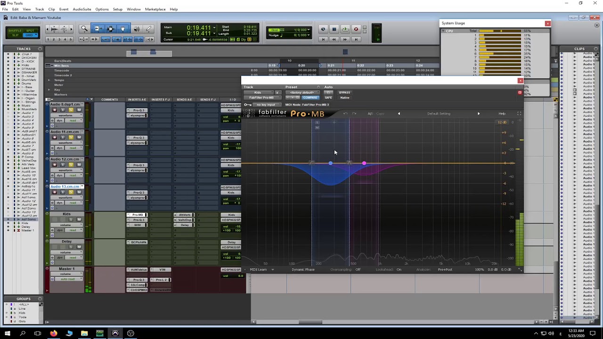Select the Scrubber speaker tool
The image size is (603, 339).
(137, 29)
